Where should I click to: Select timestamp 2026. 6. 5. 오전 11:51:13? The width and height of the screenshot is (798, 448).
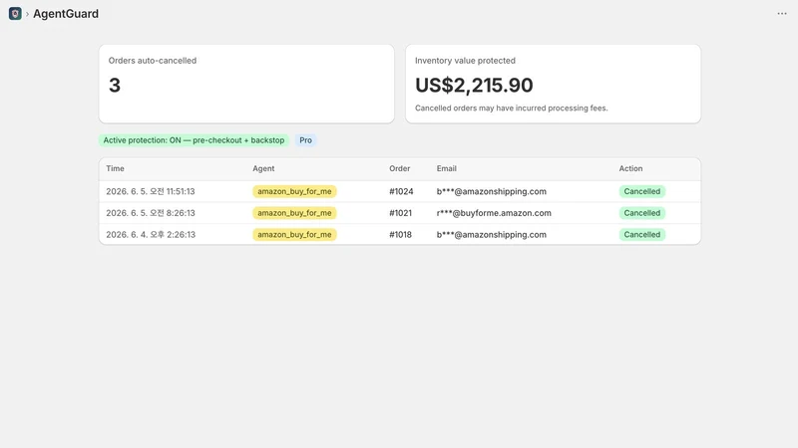[x=151, y=191]
